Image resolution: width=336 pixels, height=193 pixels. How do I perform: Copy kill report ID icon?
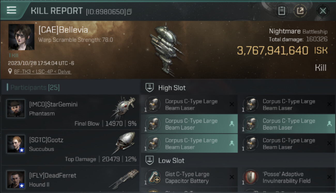129,12
